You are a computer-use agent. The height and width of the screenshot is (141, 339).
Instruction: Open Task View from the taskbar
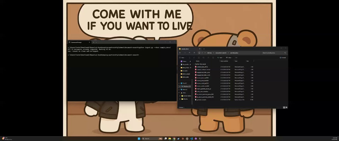[x=166, y=139]
